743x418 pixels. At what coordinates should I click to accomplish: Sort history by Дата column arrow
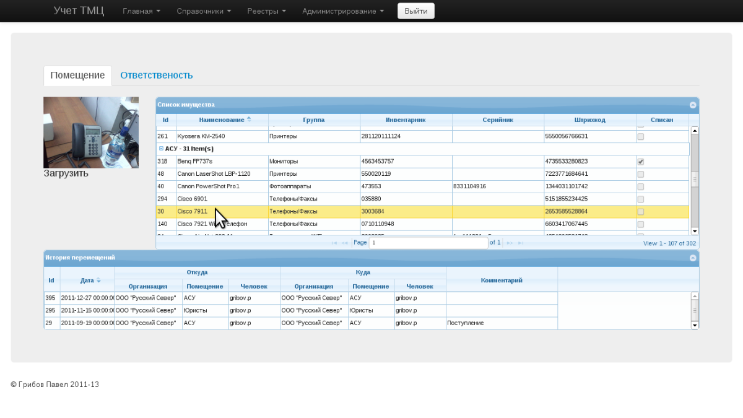point(98,281)
